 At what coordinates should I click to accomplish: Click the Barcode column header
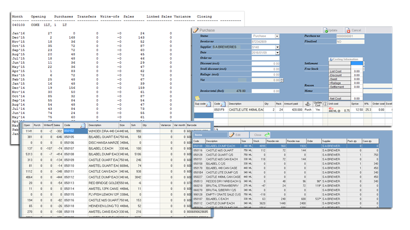click(198, 125)
